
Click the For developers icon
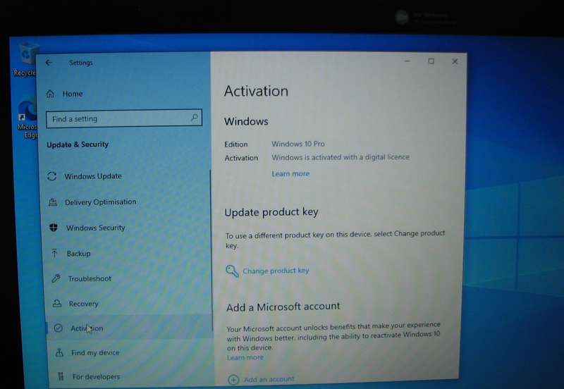coord(61,376)
